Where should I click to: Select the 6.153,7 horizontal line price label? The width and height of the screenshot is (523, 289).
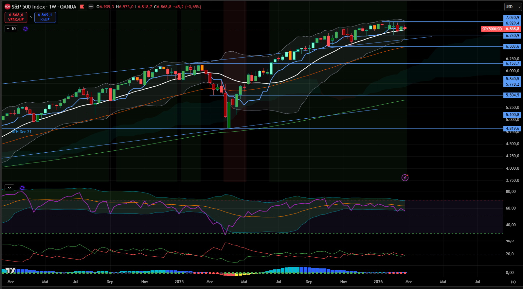(x=512, y=63)
